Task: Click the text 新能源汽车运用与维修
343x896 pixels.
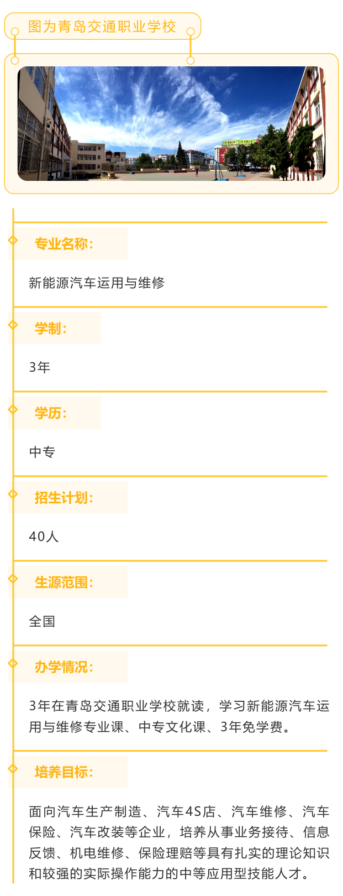Action: click(x=97, y=283)
